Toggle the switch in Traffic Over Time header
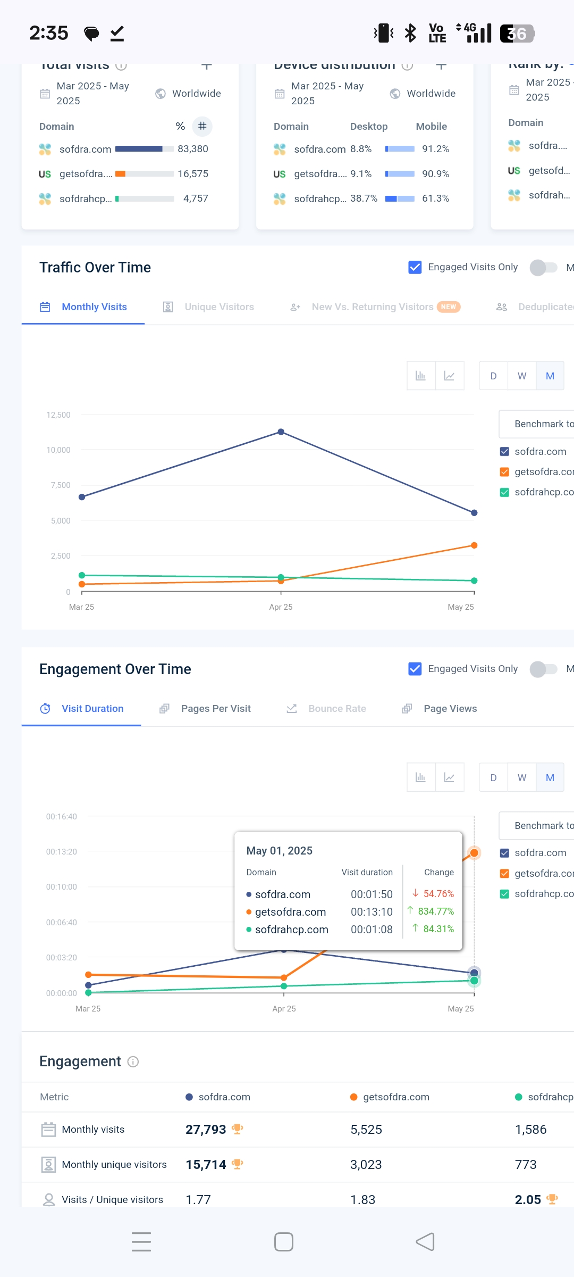Image resolution: width=574 pixels, height=1277 pixels. click(x=543, y=267)
